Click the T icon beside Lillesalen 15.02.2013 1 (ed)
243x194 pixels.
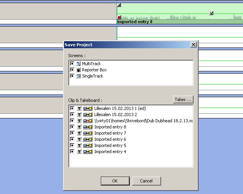(79, 108)
